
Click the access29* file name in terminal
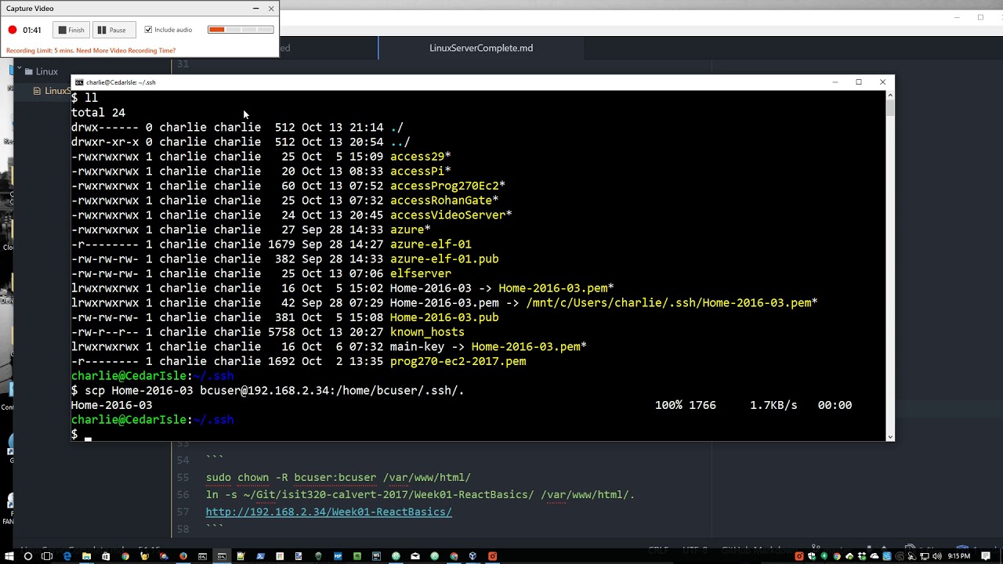[x=421, y=156]
